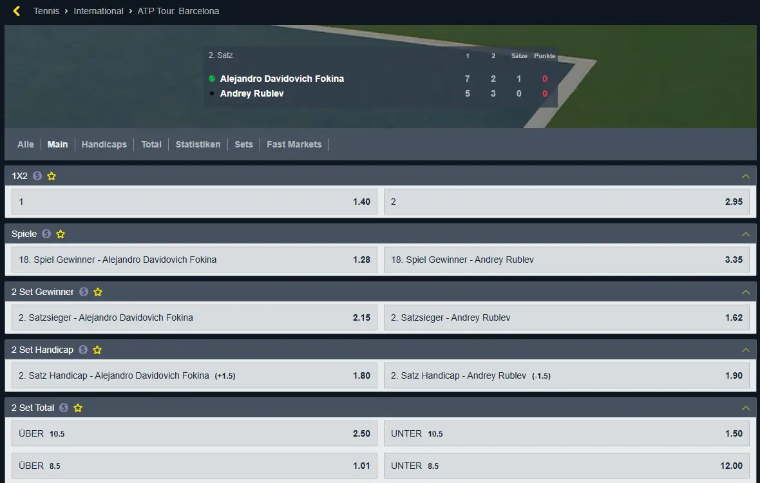This screenshot has height=483, width=760.
Task: Click the 2 Set Handicap header title
Action: pyautogui.click(x=43, y=350)
